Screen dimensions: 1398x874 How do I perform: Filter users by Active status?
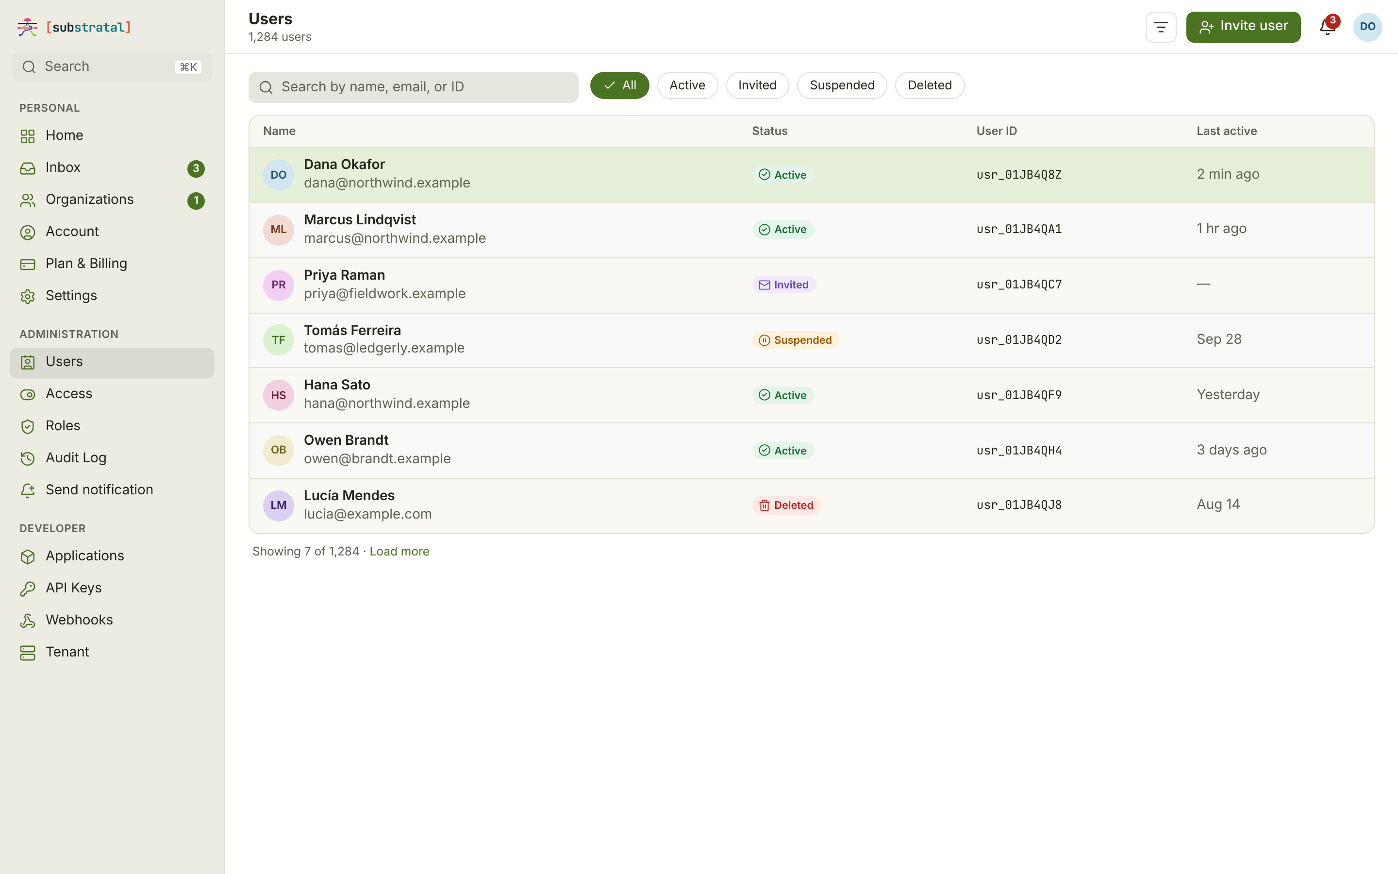(687, 85)
